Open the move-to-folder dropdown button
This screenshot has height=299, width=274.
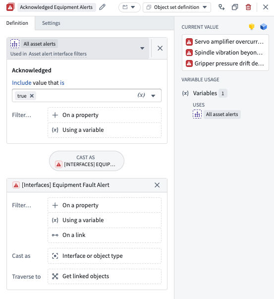click(129, 7)
